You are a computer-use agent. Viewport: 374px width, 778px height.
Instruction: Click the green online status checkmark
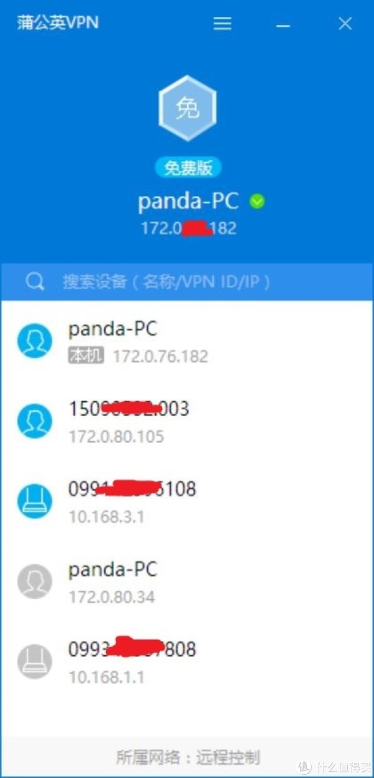(x=257, y=202)
